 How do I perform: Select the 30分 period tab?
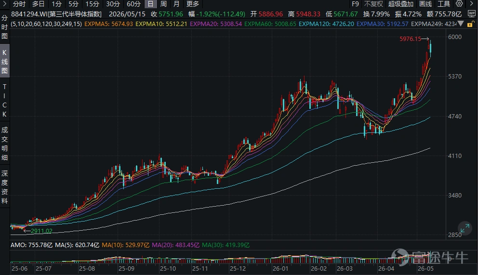coord(113,4)
